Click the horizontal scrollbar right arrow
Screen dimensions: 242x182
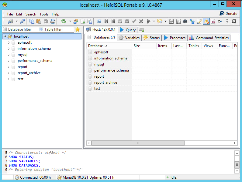(x=234, y=143)
